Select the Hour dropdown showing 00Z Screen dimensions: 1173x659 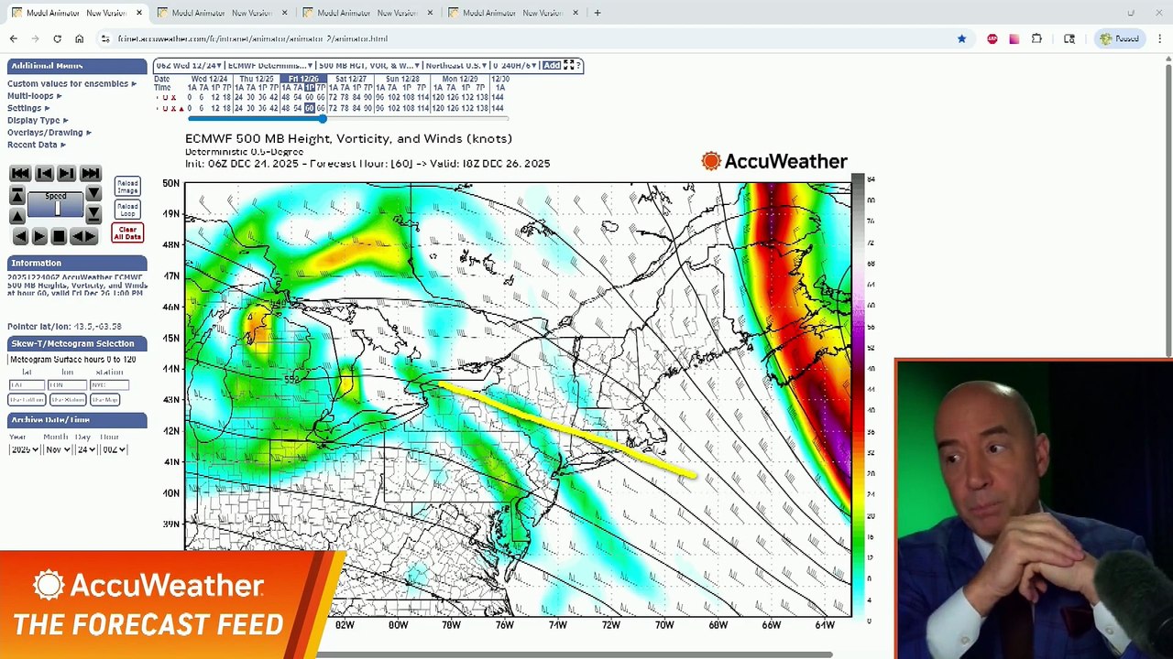coord(113,449)
